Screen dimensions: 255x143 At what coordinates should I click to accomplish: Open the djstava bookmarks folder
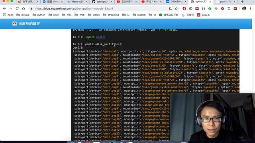point(23,15)
